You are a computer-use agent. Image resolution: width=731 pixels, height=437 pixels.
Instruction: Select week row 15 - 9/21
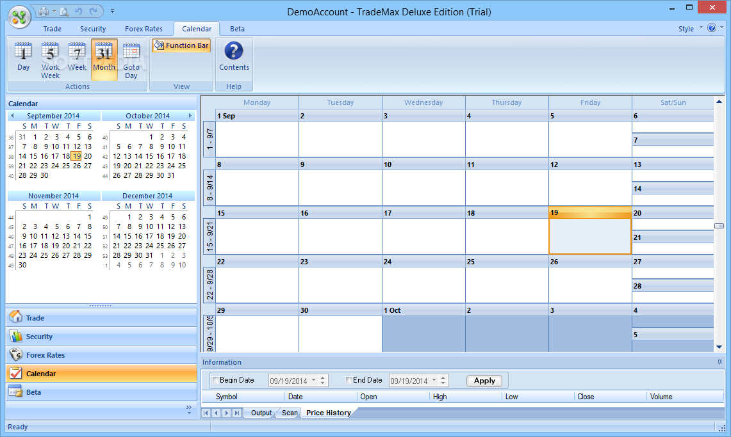tap(209, 235)
